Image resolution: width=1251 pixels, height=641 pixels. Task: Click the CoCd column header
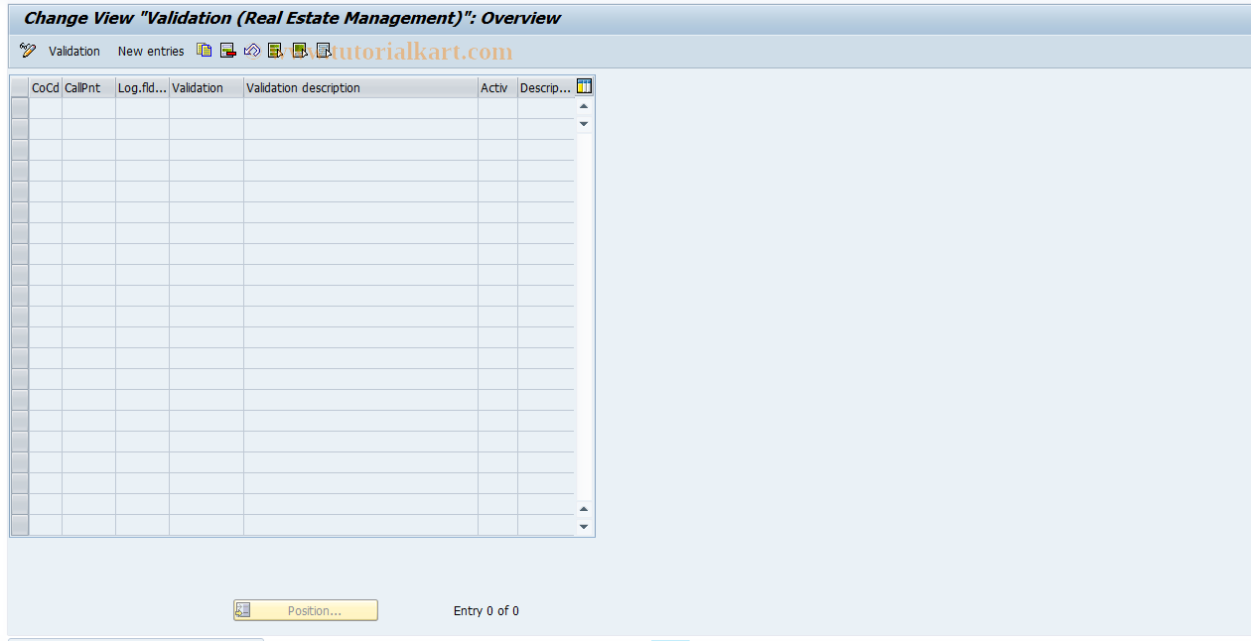(x=46, y=87)
